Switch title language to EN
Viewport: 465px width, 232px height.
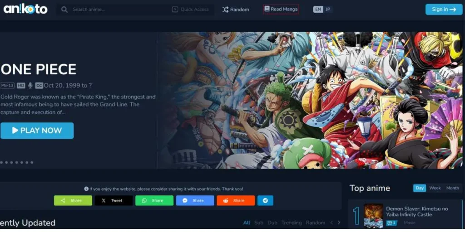point(318,9)
